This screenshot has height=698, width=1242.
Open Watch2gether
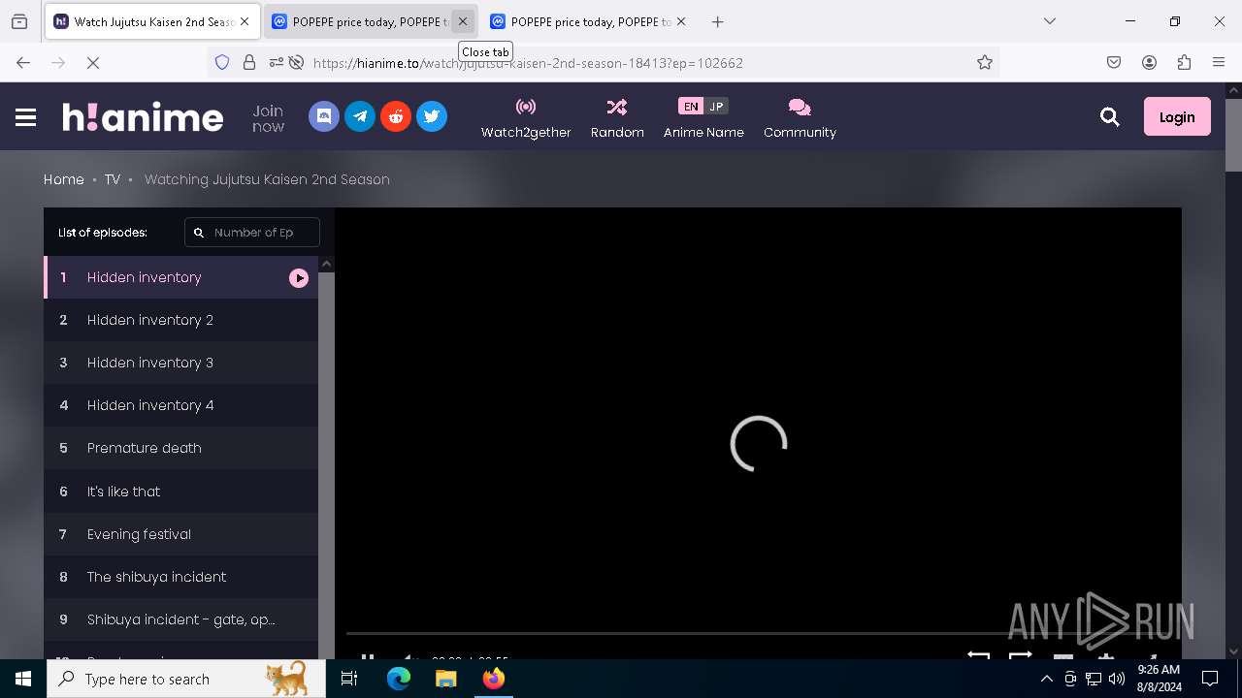coord(526,118)
